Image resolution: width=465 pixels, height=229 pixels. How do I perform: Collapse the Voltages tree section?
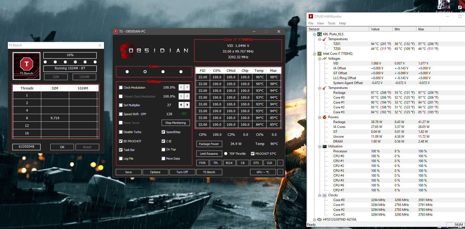(x=320, y=59)
